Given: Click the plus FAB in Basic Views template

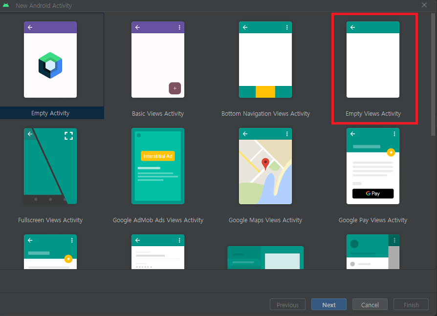Looking at the screenshot, I should pyautogui.click(x=175, y=88).
